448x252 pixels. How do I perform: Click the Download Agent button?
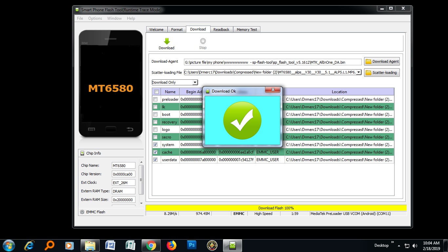tap(382, 61)
